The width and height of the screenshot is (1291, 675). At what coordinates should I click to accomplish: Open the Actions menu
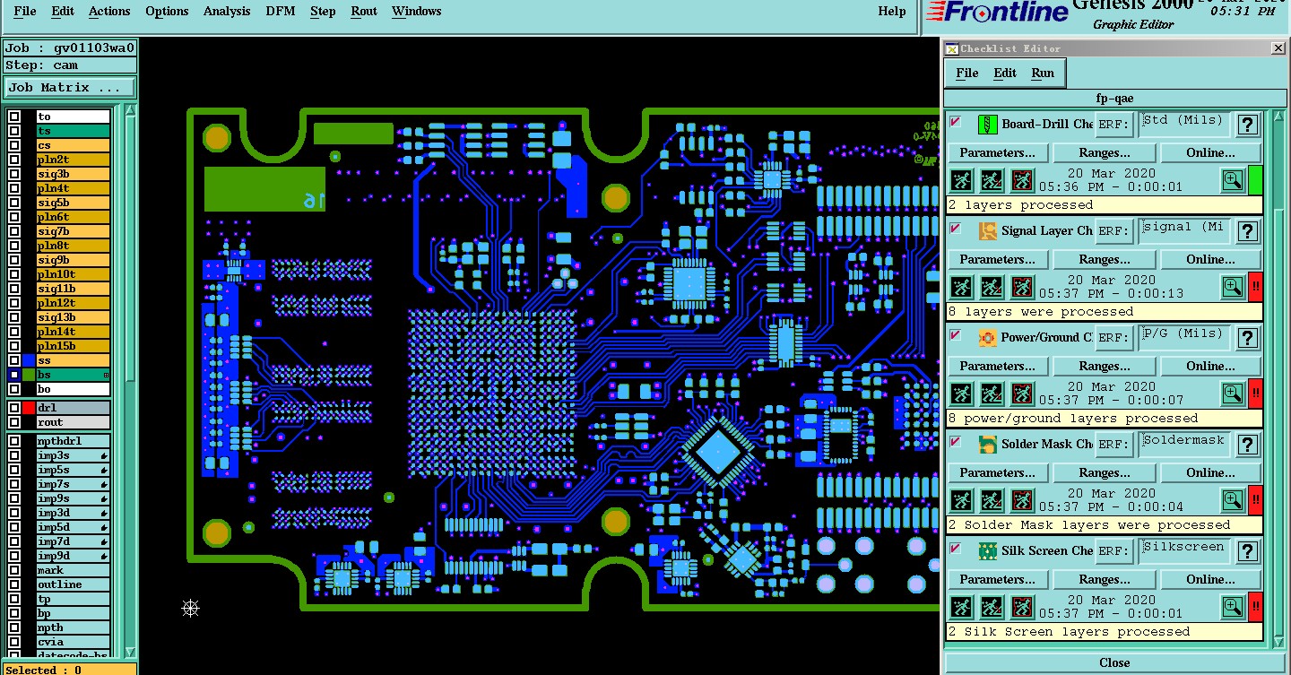pos(109,11)
